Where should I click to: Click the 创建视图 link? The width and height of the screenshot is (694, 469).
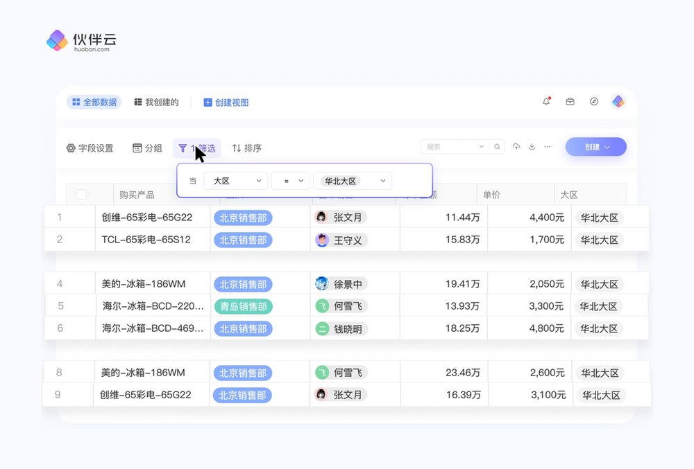(226, 103)
